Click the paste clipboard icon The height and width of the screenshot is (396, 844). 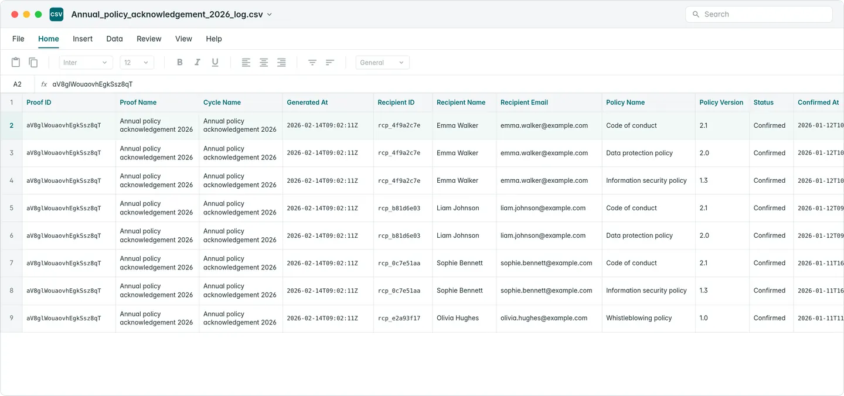point(16,62)
